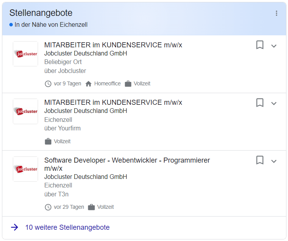
Task: Click the briefcase icon in the Yourfirm listing
Action: click(x=48, y=141)
